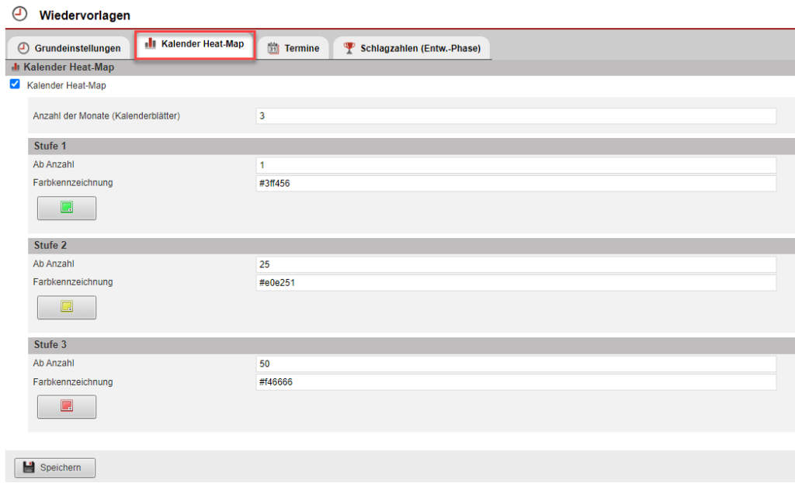Click the floppy disk icon on Speichern button
795x483 pixels.
point(30,467)
